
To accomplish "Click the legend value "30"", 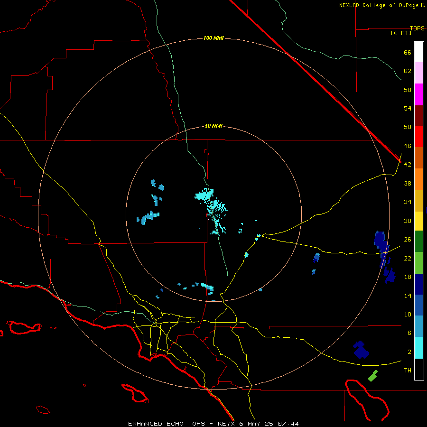I will [408, 221].
